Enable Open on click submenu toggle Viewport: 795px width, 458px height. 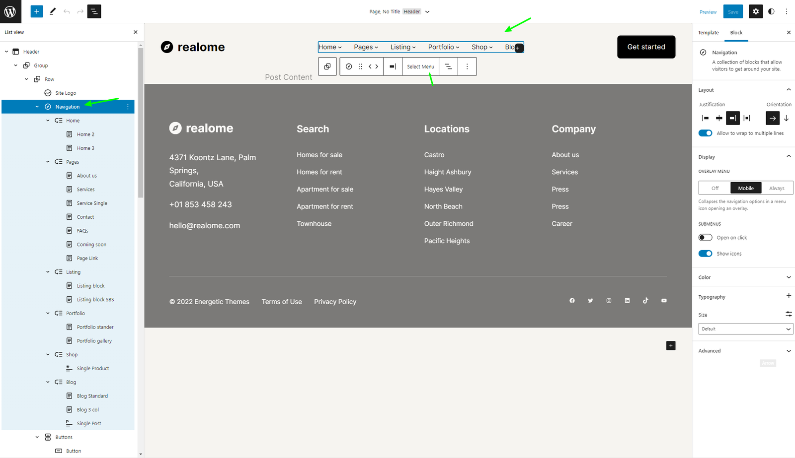click(x=705, y=238)
